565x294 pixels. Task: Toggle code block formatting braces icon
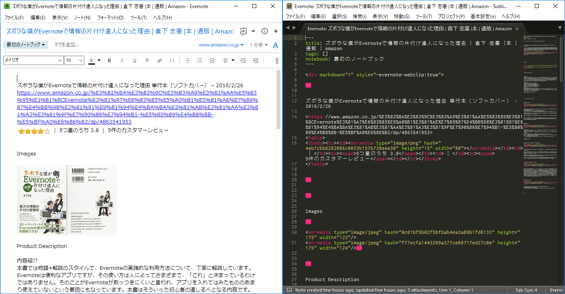(172, 61)
